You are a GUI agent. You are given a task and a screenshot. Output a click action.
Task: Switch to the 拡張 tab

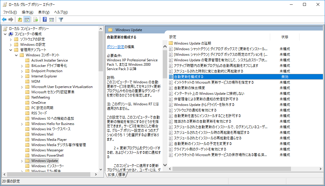pos(111,175)
